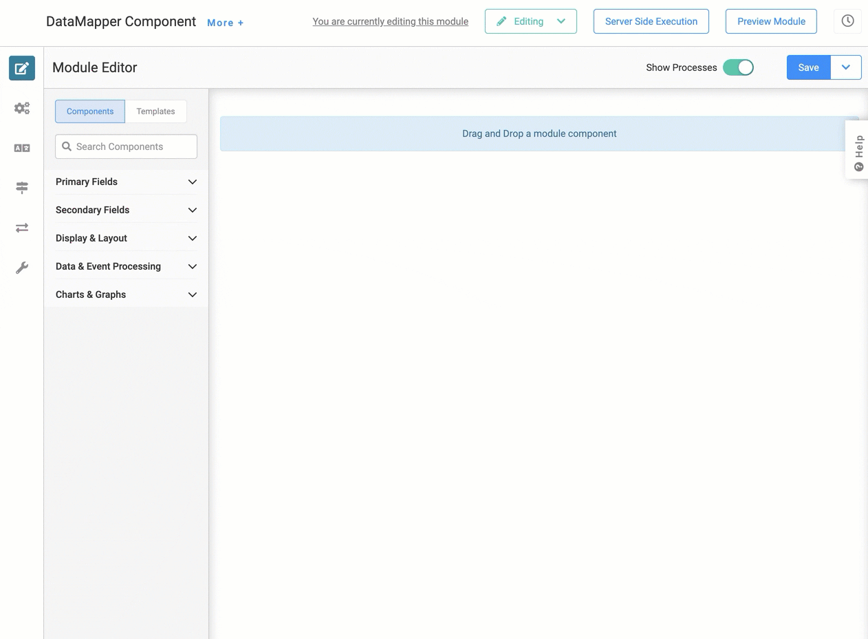Screen dimensions: 868x639
Task: Switch to the Templates tab
Action: pyautogui.click(x=155, y=111)
